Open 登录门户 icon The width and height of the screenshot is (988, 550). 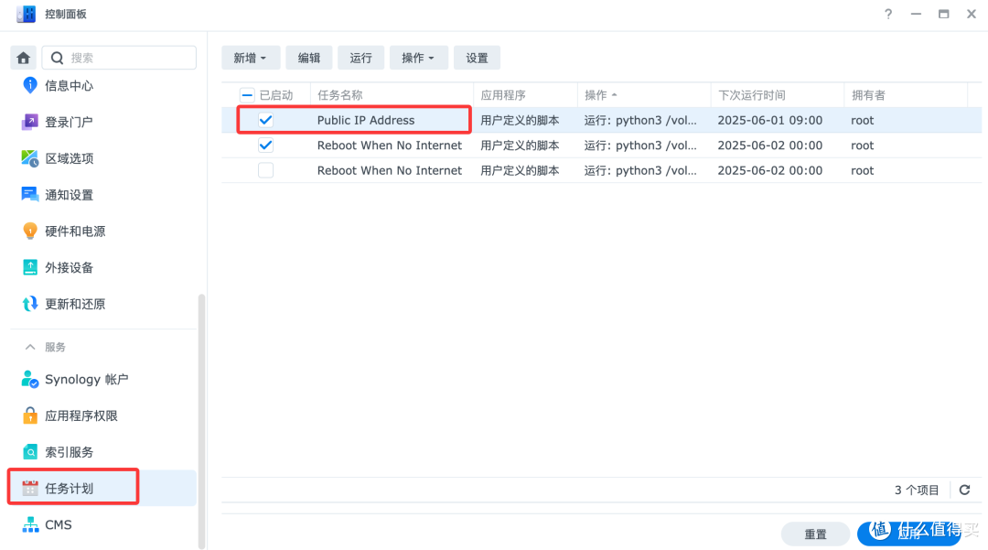click(29, 122)
